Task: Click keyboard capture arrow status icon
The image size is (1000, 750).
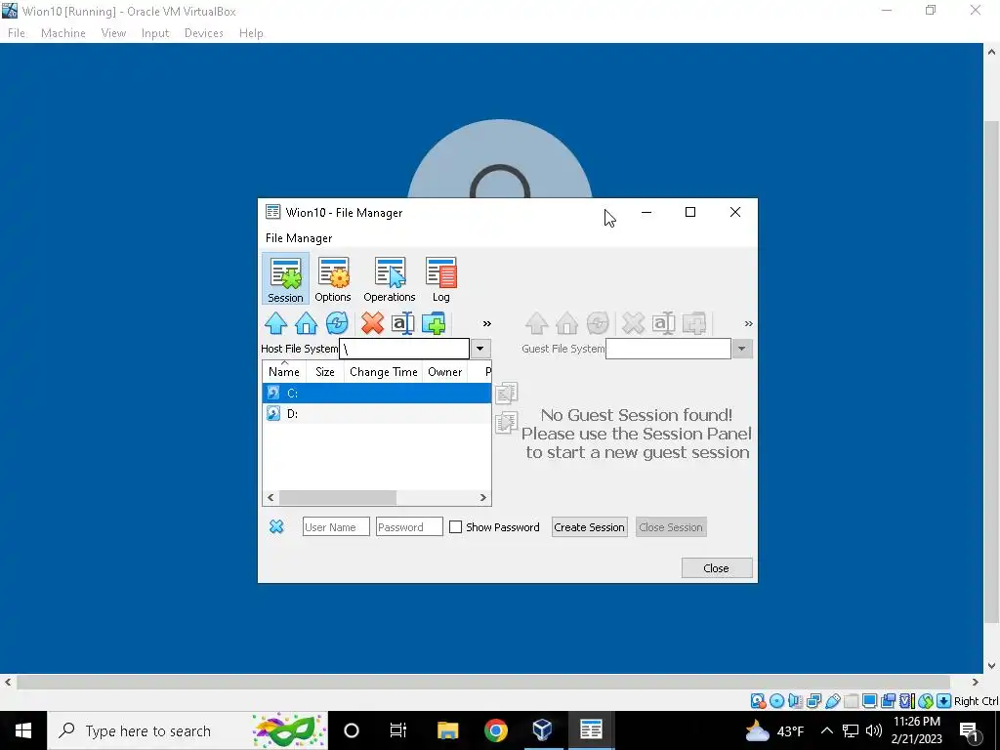Action: pos(943,701)
